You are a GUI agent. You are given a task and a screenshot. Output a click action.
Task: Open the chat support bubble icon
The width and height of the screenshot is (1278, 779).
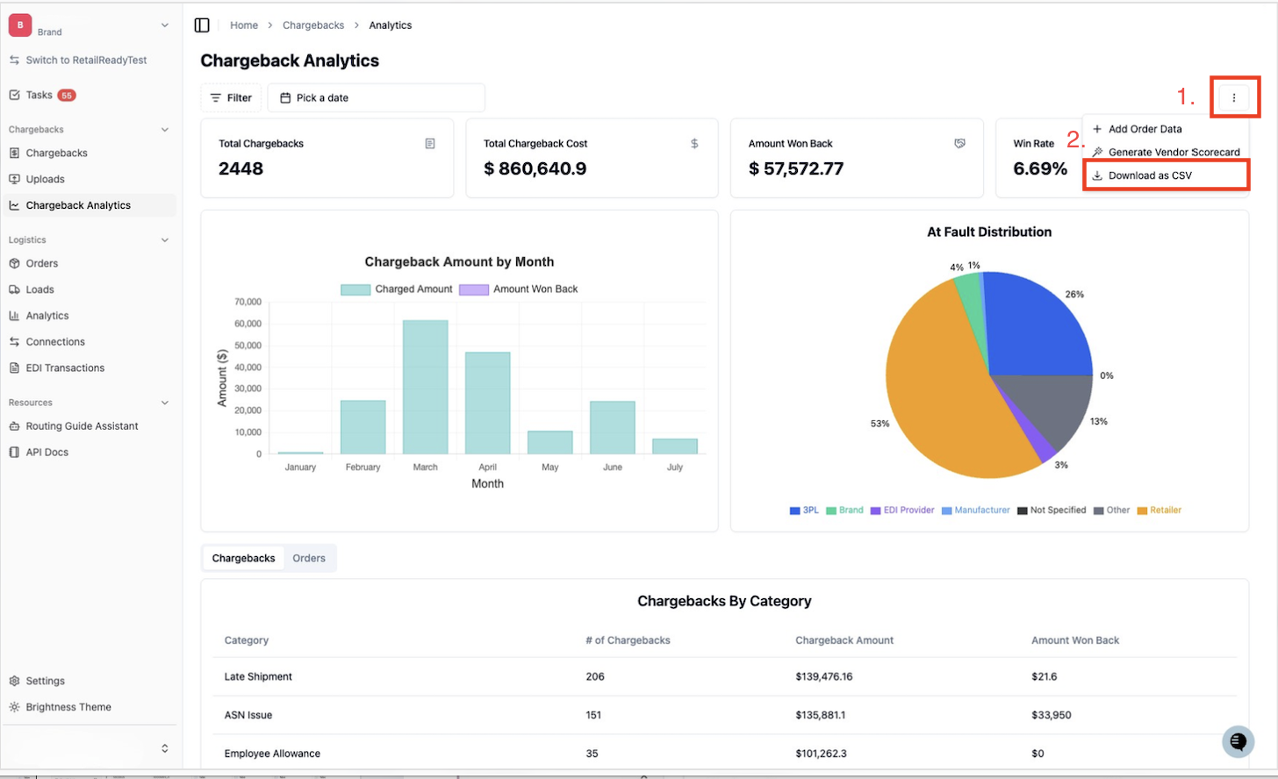pos(1238,741)
